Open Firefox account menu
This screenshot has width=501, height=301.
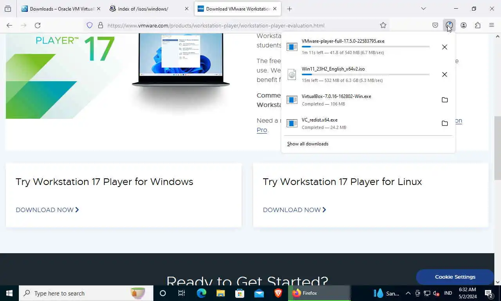pos(463,25)
